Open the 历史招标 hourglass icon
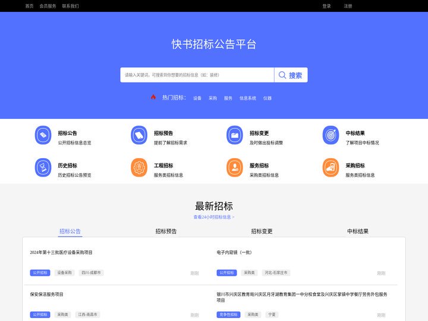 point(43,167)
